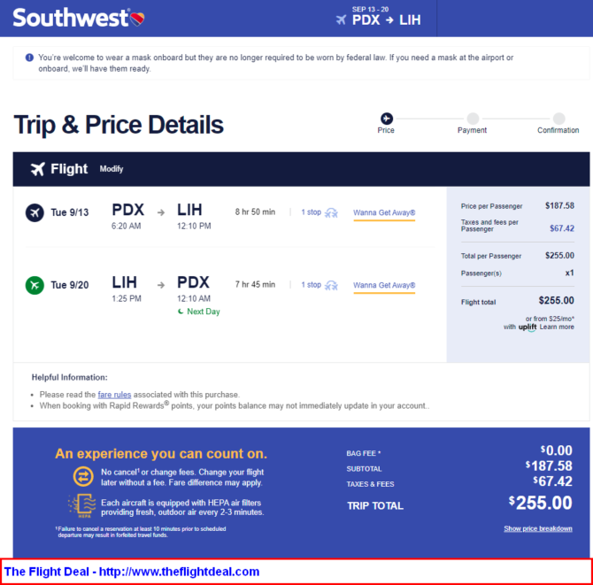Click the plane-change icon on 9/13 flight
The height and width of the screenshot is (585, 593).
click(331, 213)
